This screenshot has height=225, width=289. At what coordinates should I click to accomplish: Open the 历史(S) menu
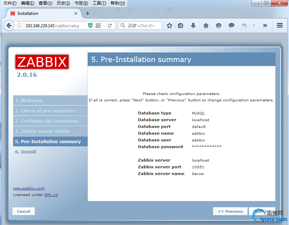point(63,3)
